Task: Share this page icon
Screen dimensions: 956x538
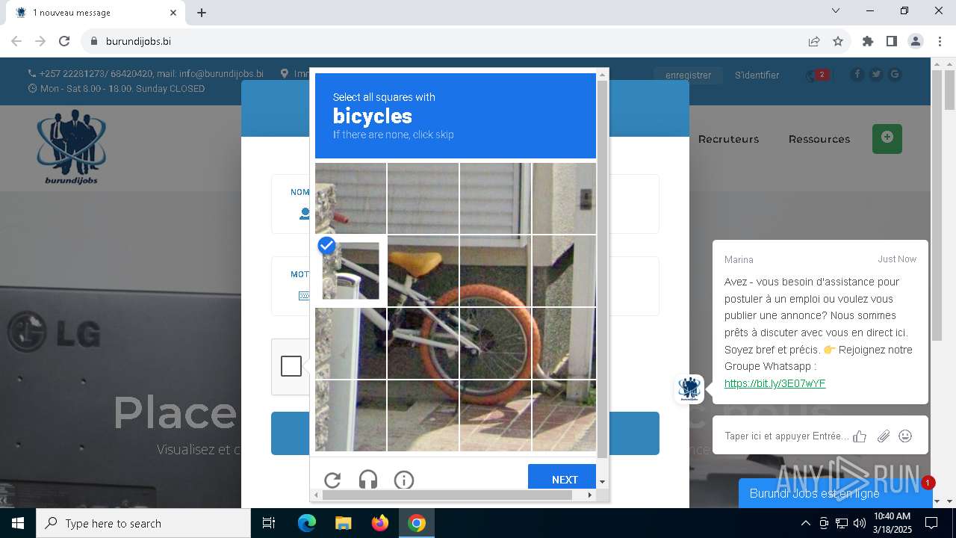Action: click(x=814, y=41)
